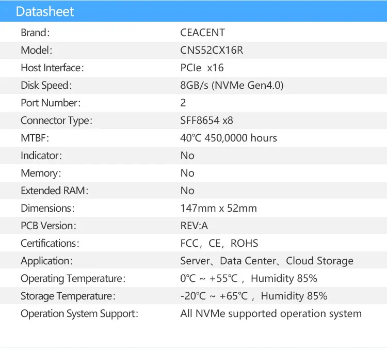
Task: Select the FCC, CE, ROHS certifications
Action: (x=219, y=243)
